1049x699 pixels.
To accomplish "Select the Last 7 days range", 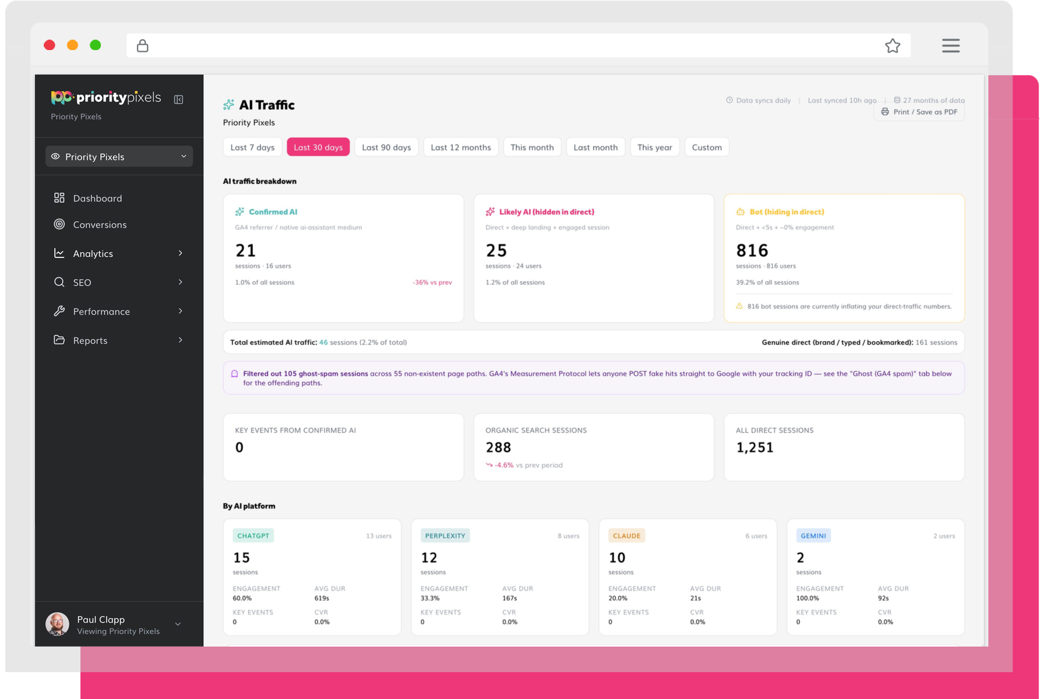I will (x=252, y=147).
